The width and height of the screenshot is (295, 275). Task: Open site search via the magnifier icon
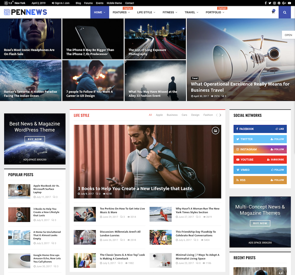[285, 12]
